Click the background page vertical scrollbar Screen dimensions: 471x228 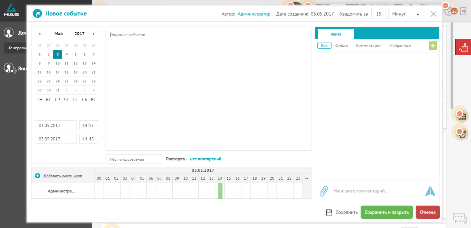point(452,66)
